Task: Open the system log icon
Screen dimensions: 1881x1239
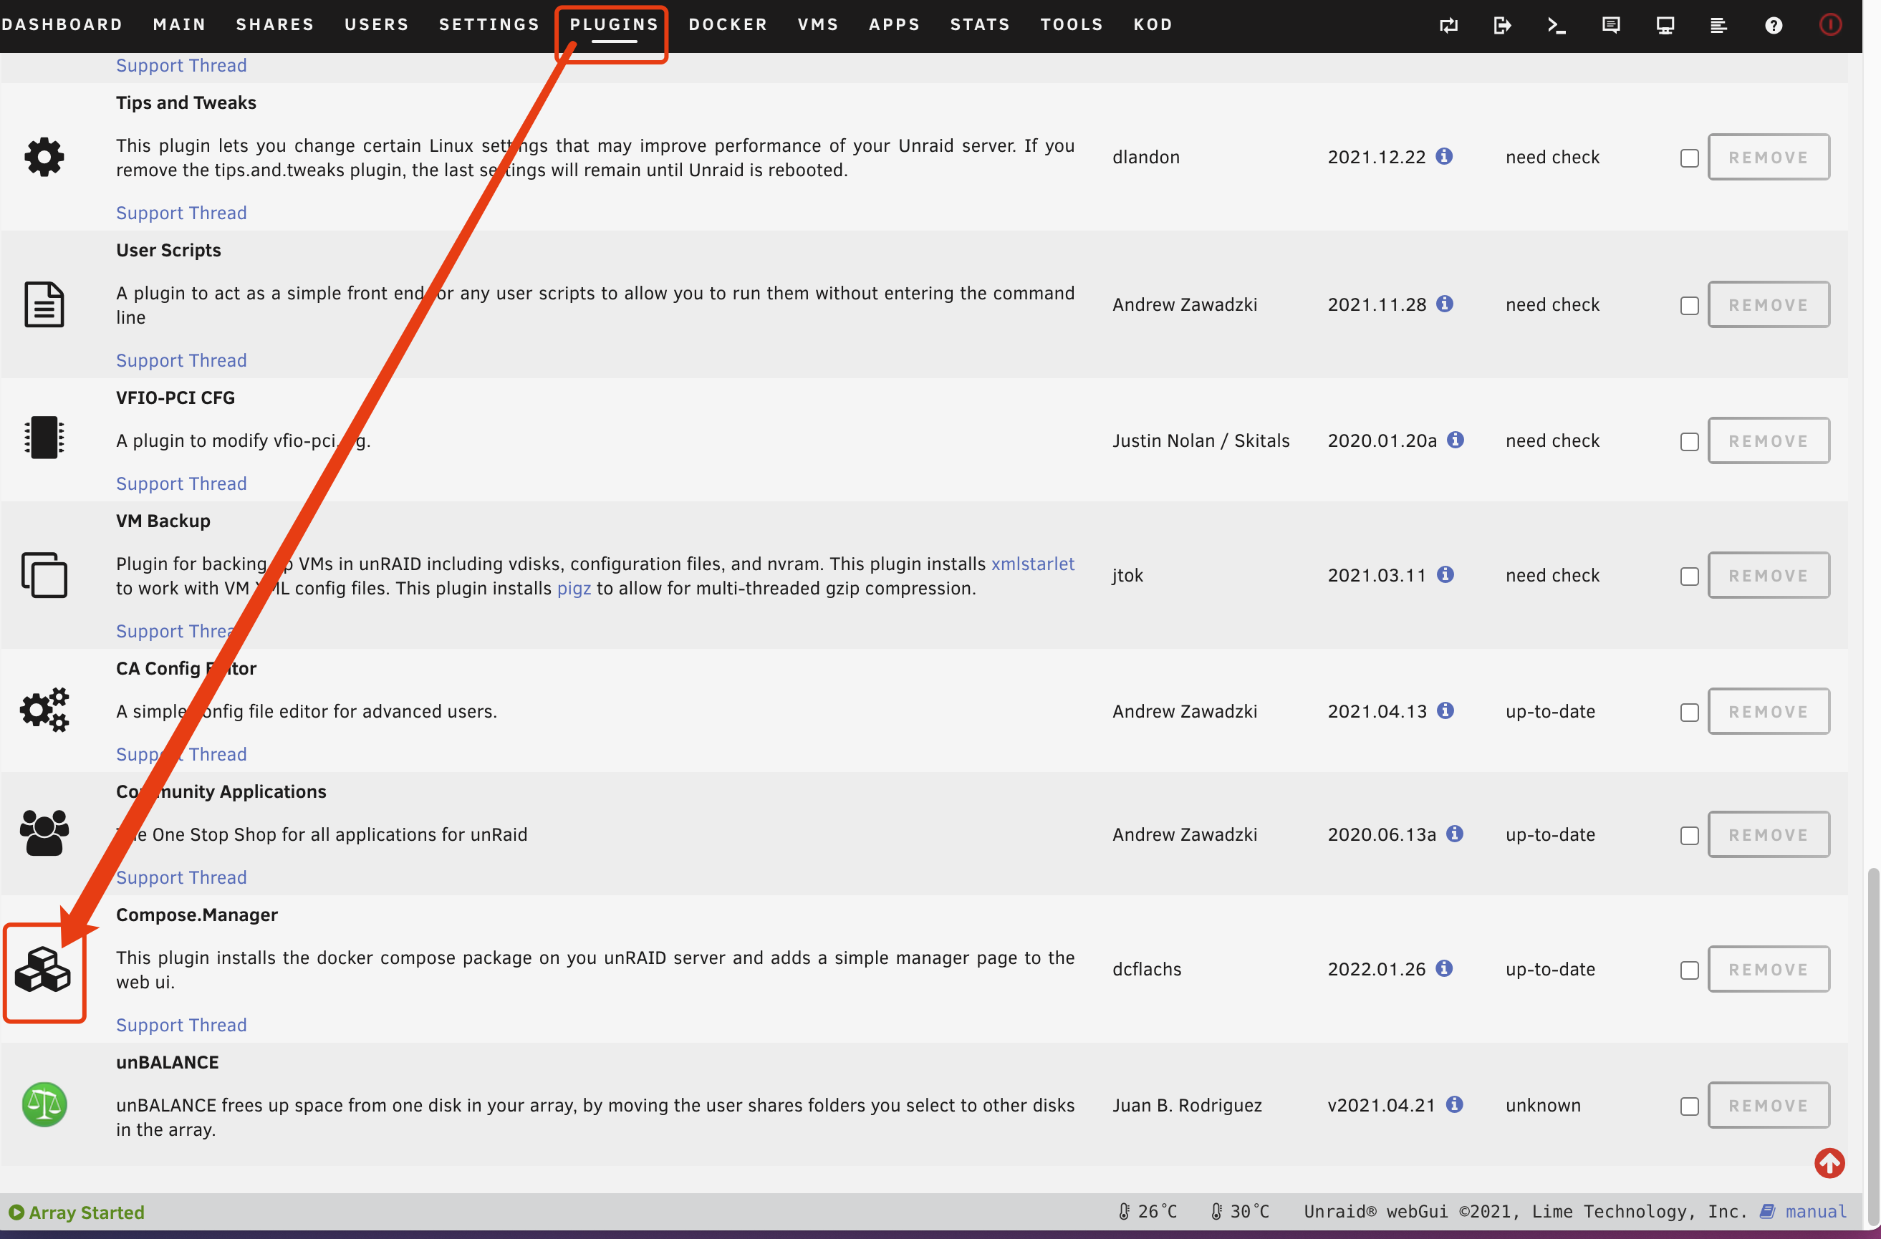Action: [1719, 25]
